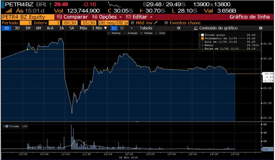Expand the Opções menu
Viewport: 275px width, 160px height.
point(107,17)
